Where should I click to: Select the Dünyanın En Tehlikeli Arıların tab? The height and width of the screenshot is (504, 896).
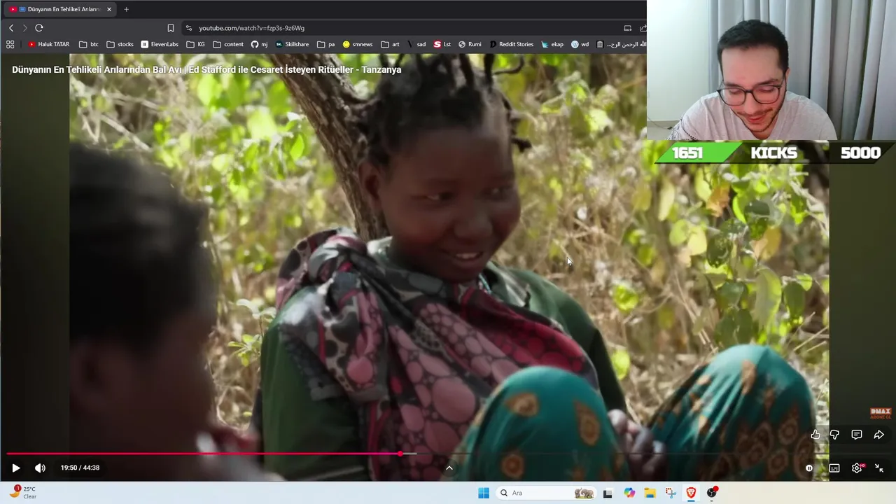click(x=59, y=9)
